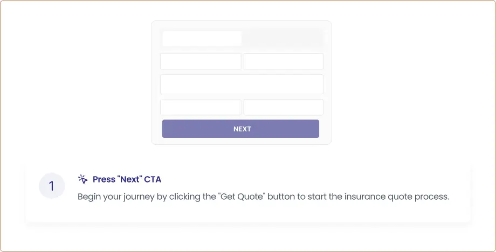496x252 pixels.
Task: Click the "CTA" word in the step title
Action: (x=153, y=179)
